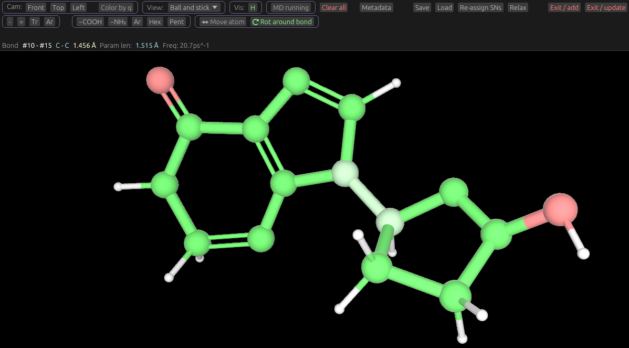The image size is (629, 348).
Task: Add a –COOH carboxyl group
Action: click(90, 22)
